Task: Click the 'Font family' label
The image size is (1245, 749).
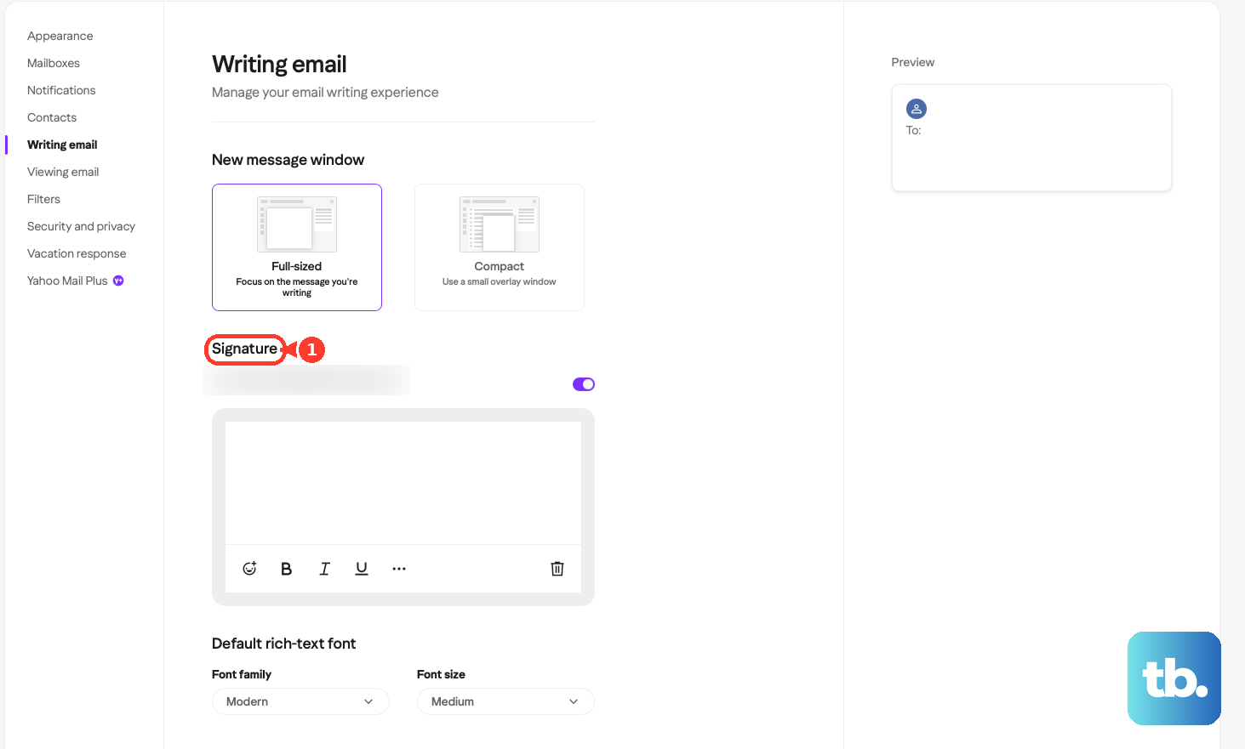Action: click(242, 674)
